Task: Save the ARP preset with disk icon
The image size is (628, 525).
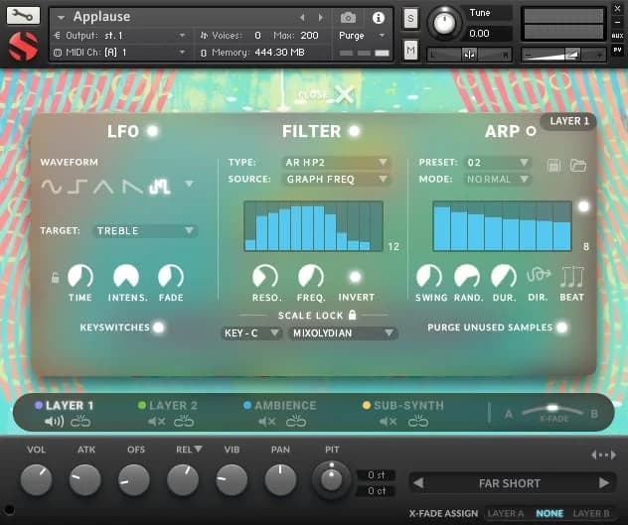Action: (x=554, y=164)
